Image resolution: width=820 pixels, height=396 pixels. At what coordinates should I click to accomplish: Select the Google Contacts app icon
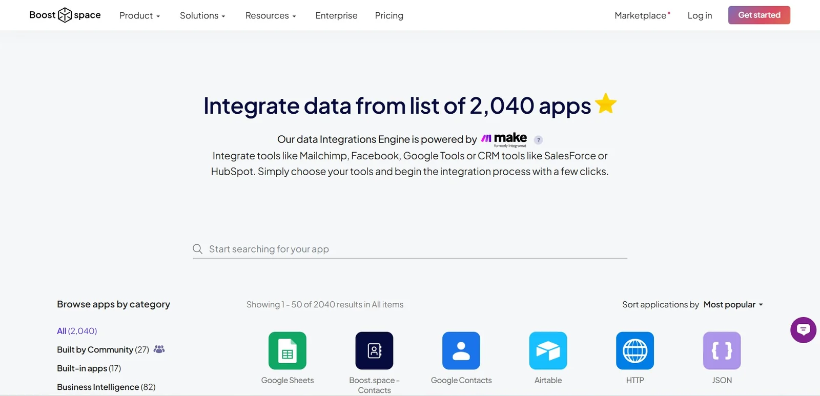[461, 350]
